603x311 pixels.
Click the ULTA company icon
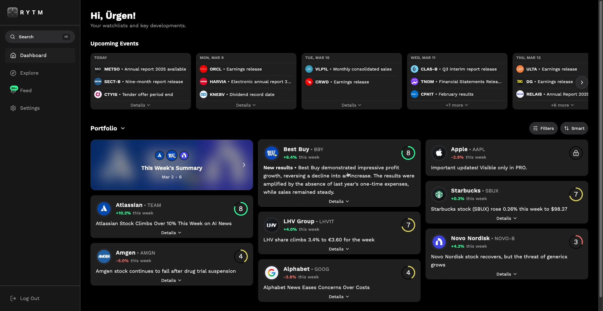pos(520,69)
